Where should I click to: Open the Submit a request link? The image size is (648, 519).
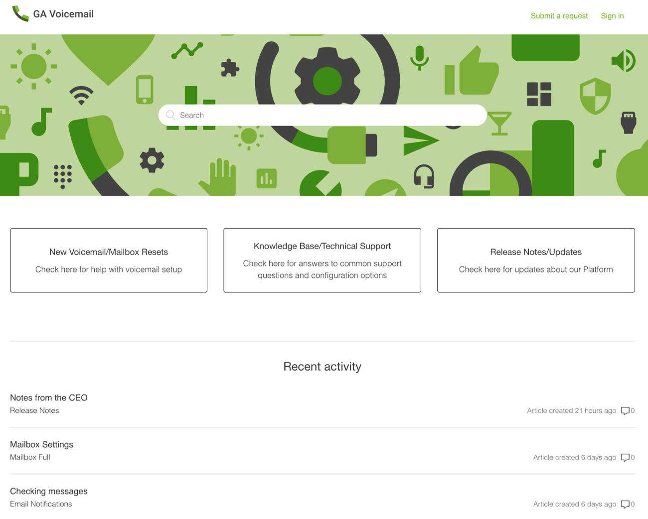[x=559, y=16]
